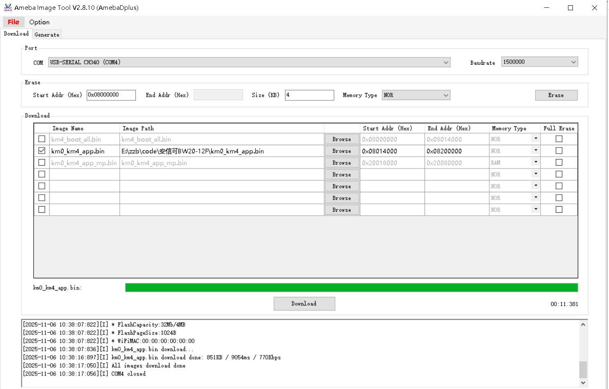The image size is (609, 389).
Task: Open the File menu
Action: click(x=14, y=22)
